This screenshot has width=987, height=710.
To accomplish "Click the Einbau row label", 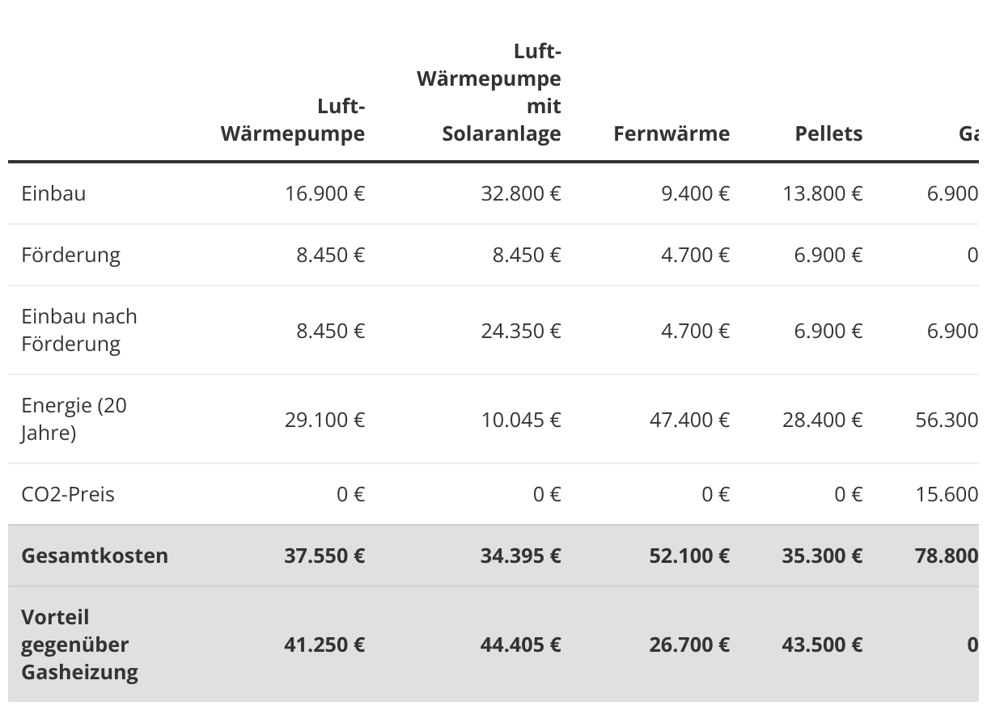I will (x=53, y=193).
